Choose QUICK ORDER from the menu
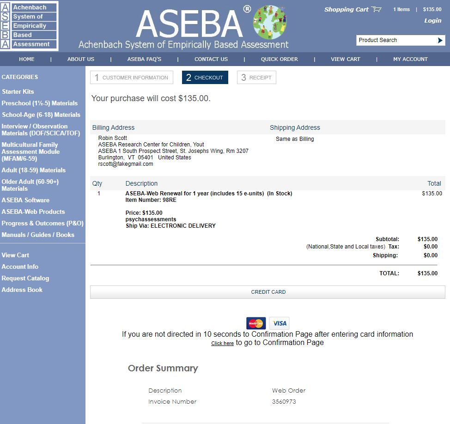 coord(279,59)
